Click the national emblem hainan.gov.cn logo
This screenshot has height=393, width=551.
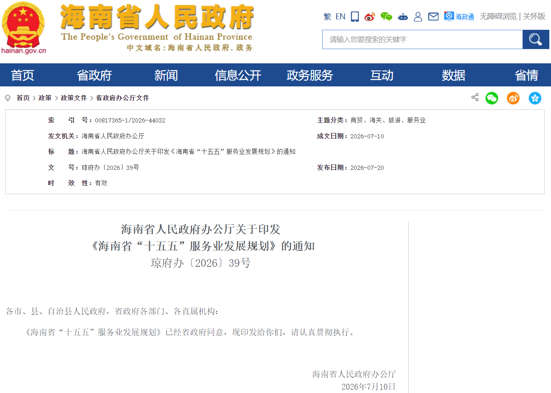click(24, 29)
